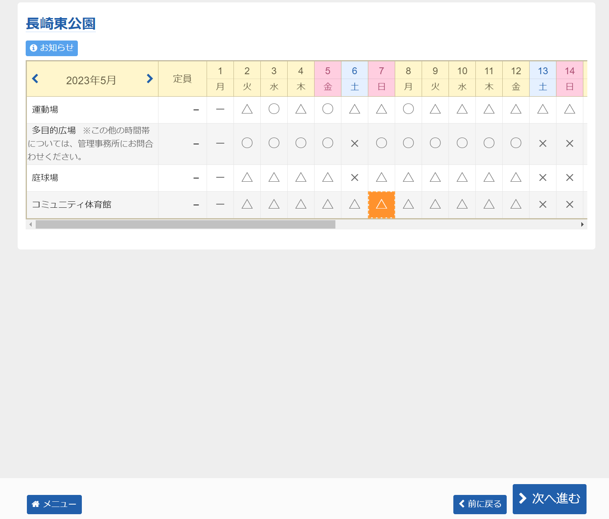Select 多目的広場 circle on May 7
This screenshot has width=609, height=519.
click(382, 143)
